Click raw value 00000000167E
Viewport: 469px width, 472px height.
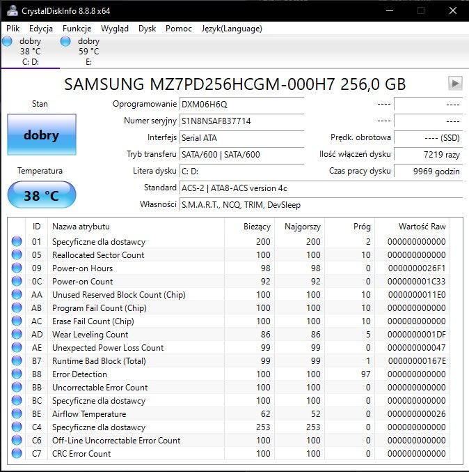click(x=417, y=360)
